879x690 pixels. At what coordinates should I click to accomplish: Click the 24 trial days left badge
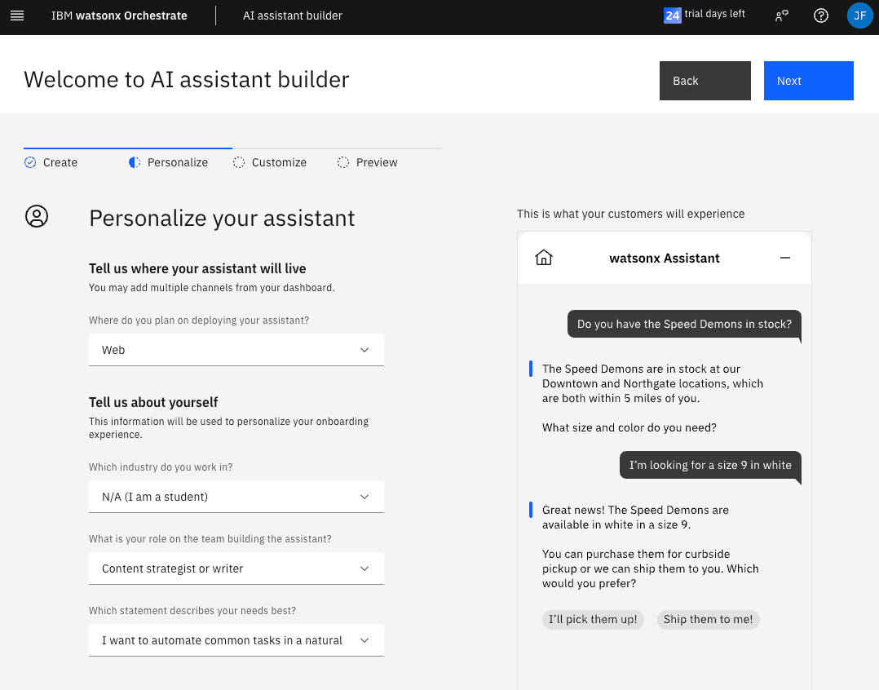click(705, 15)
